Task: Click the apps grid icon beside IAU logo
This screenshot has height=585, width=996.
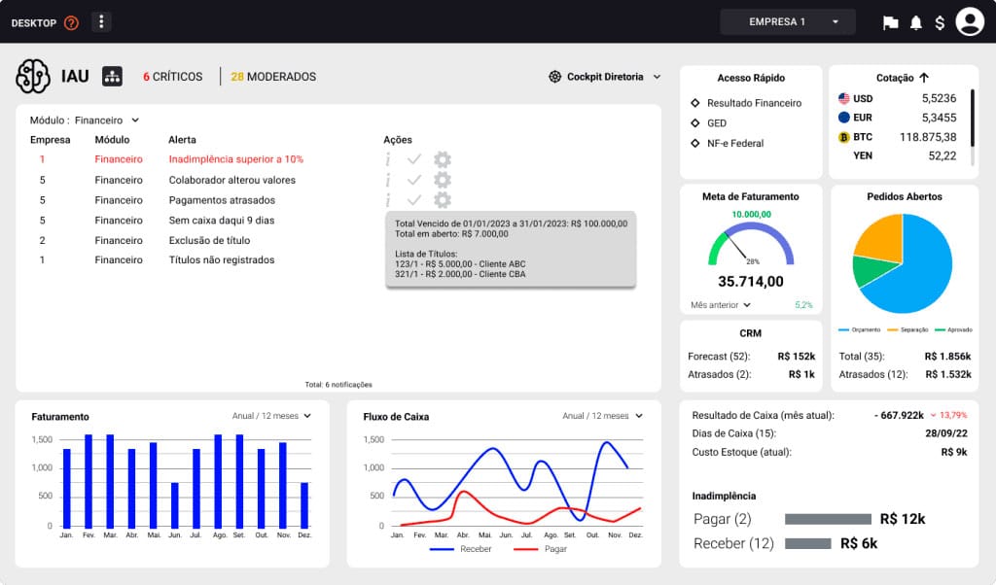Action: (x=112, y=75)
